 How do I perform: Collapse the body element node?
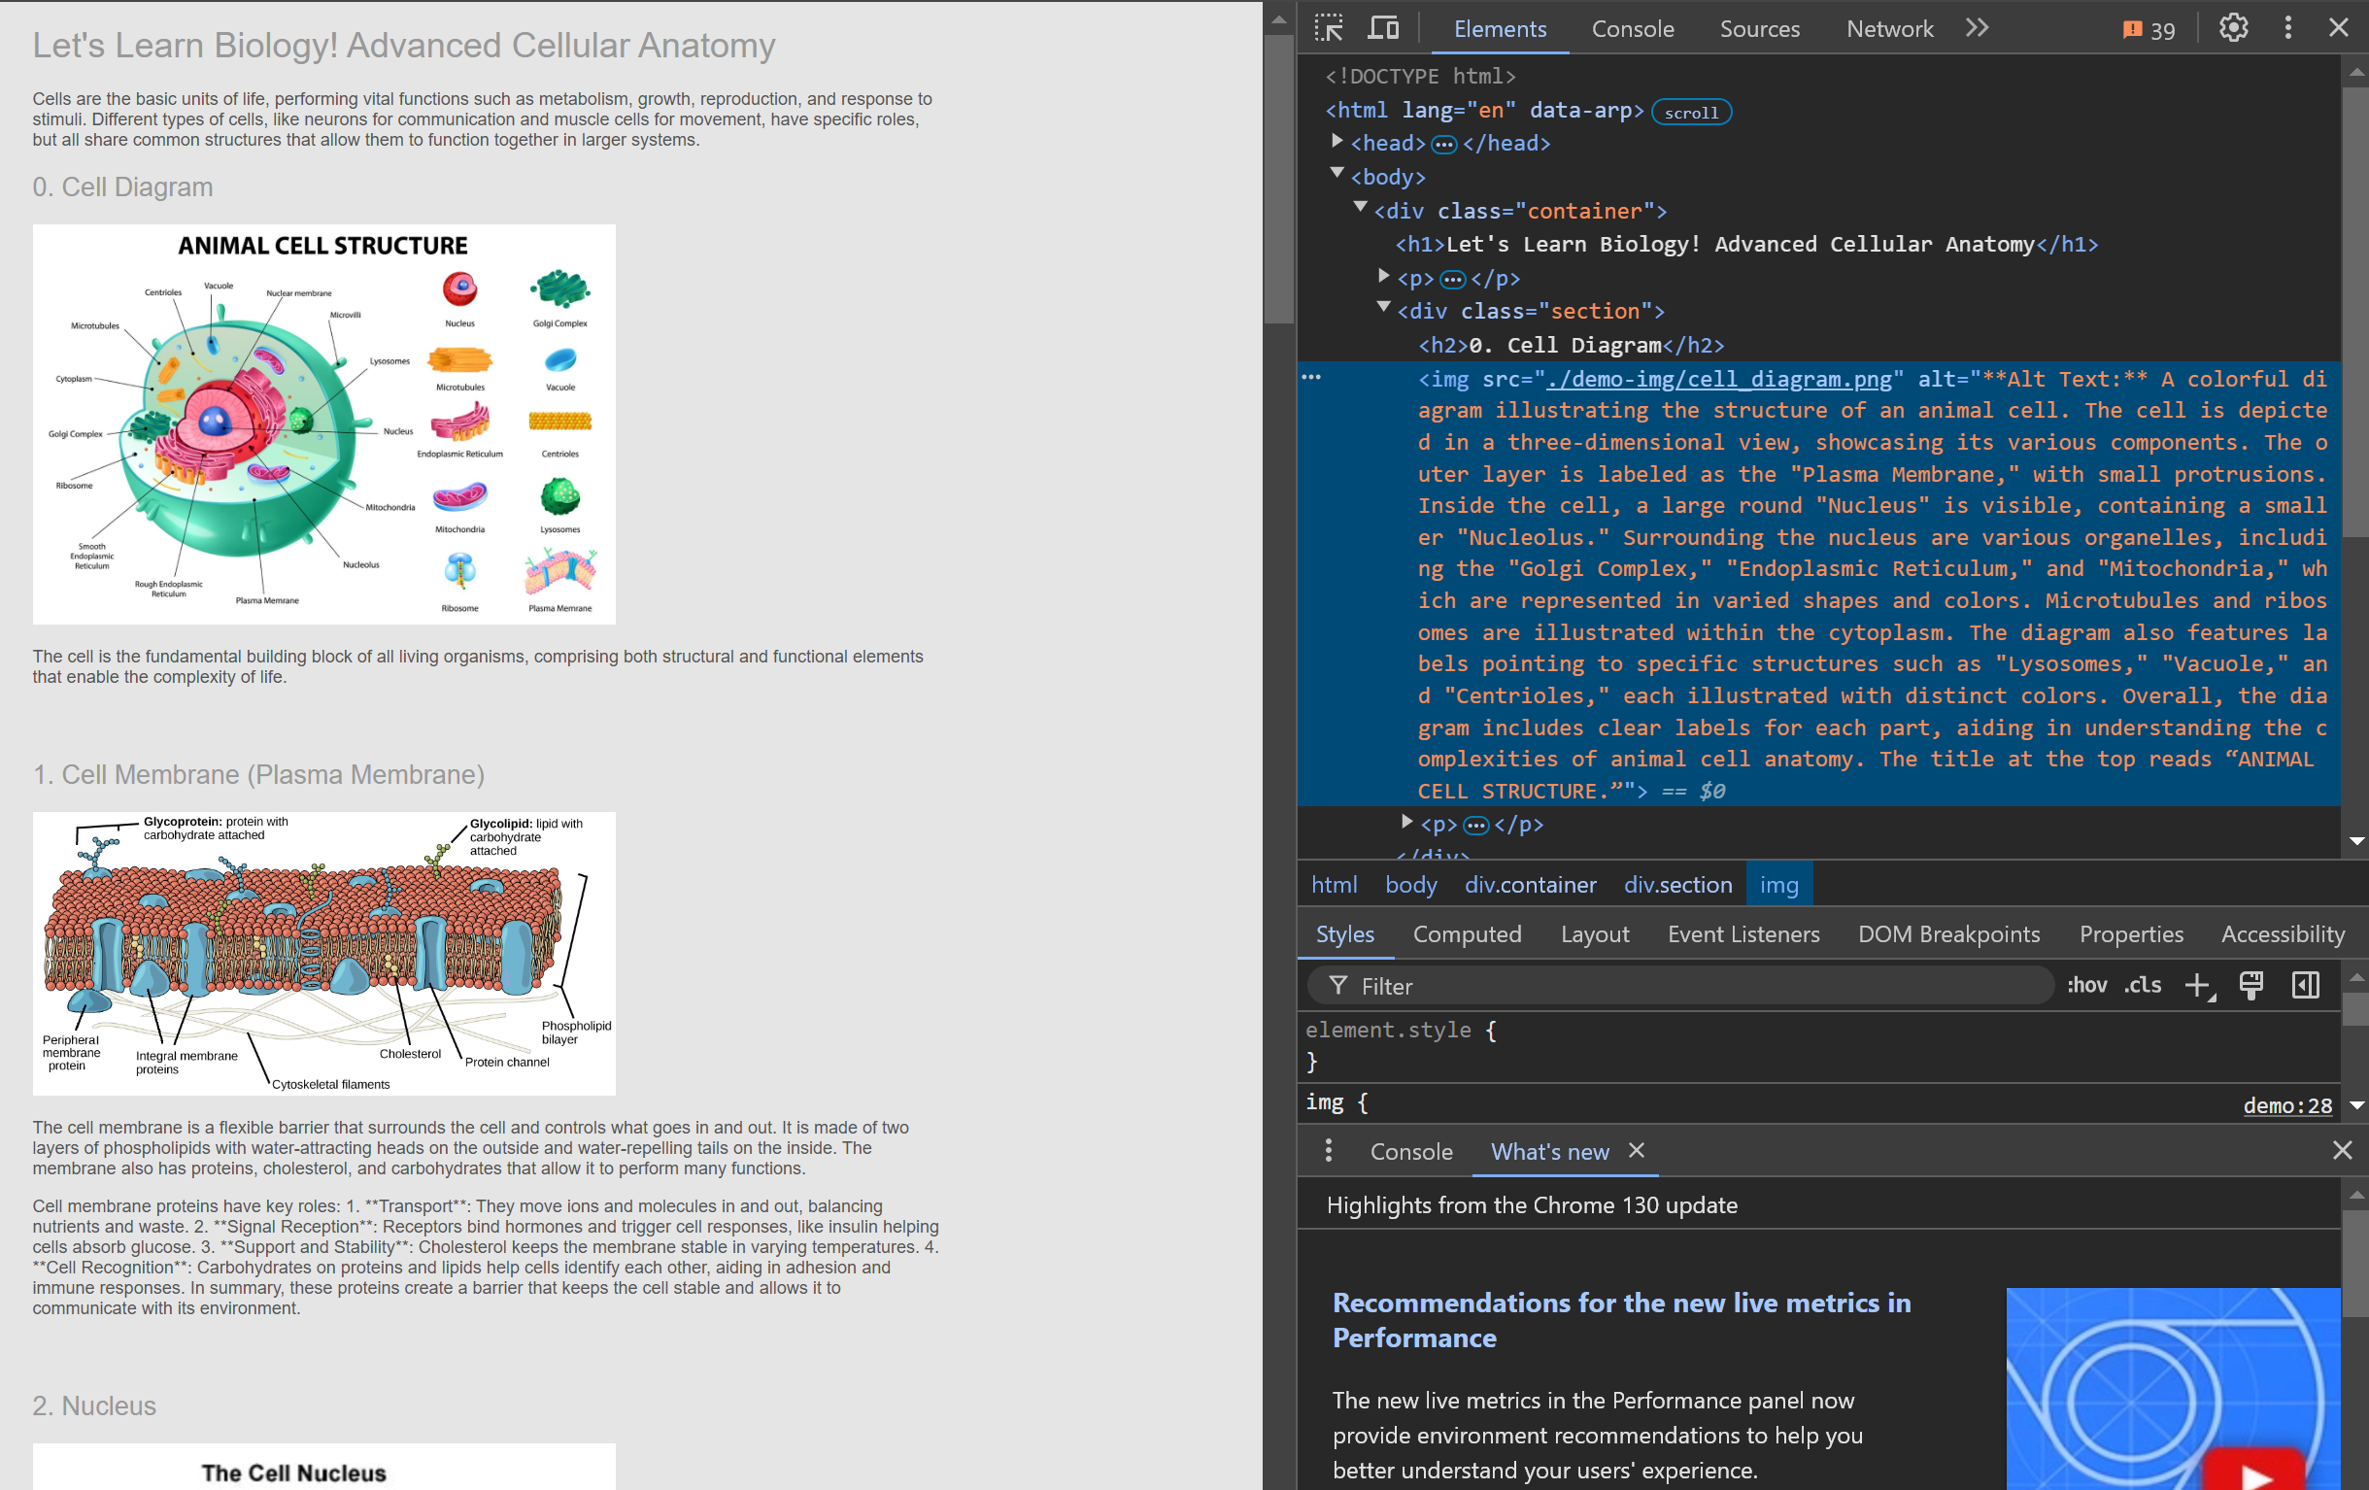pos(1337,174)
